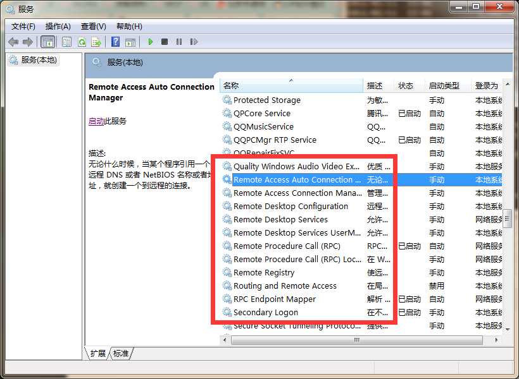The width and height of the screenshot is (519, 379).
Task: Restart the service with the restart button
Action: [x=194, y=42]
